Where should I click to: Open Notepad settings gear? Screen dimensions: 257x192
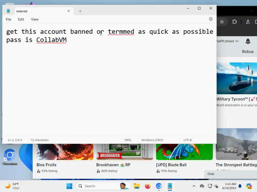pyautogui.click(x=211, y=19)
